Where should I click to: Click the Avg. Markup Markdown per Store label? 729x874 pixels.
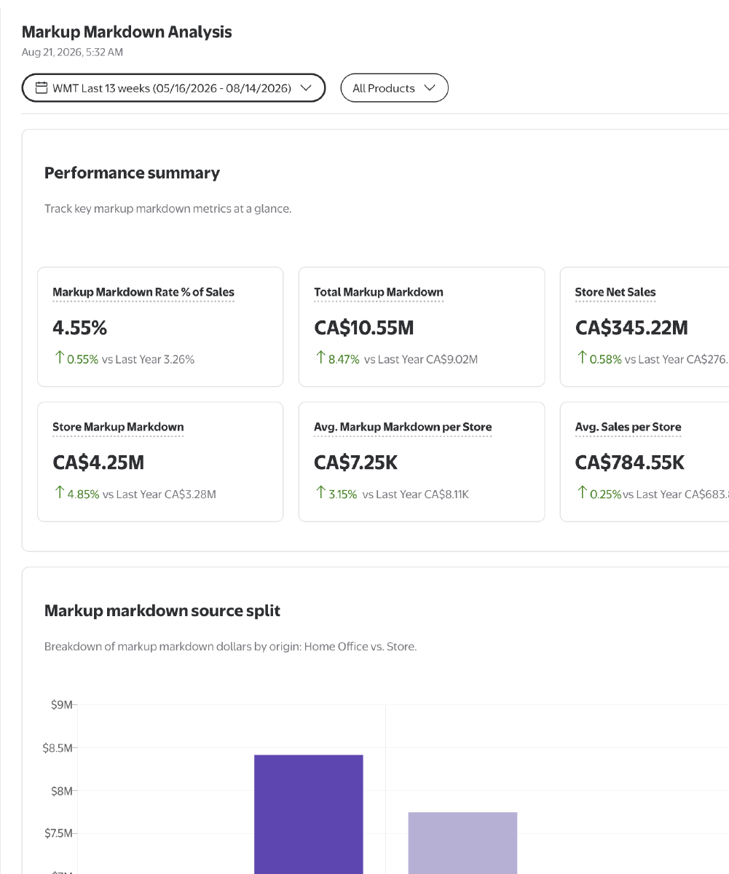[403, 427]
